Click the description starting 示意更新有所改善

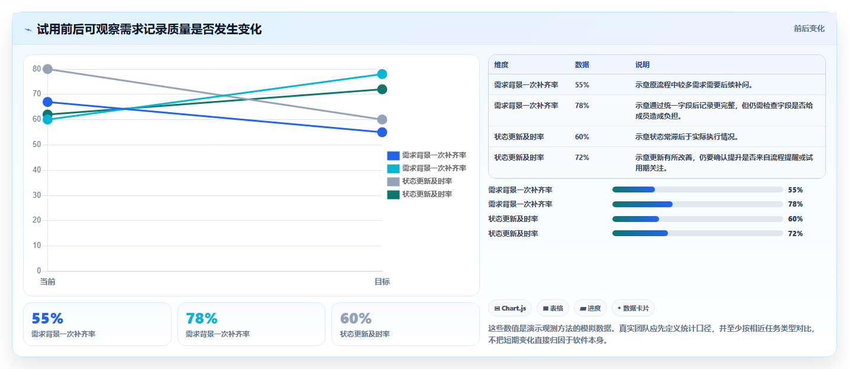tap(724, 162)
